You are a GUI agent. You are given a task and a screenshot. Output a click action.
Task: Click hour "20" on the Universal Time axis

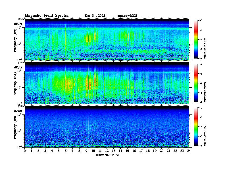pos(162,151)
